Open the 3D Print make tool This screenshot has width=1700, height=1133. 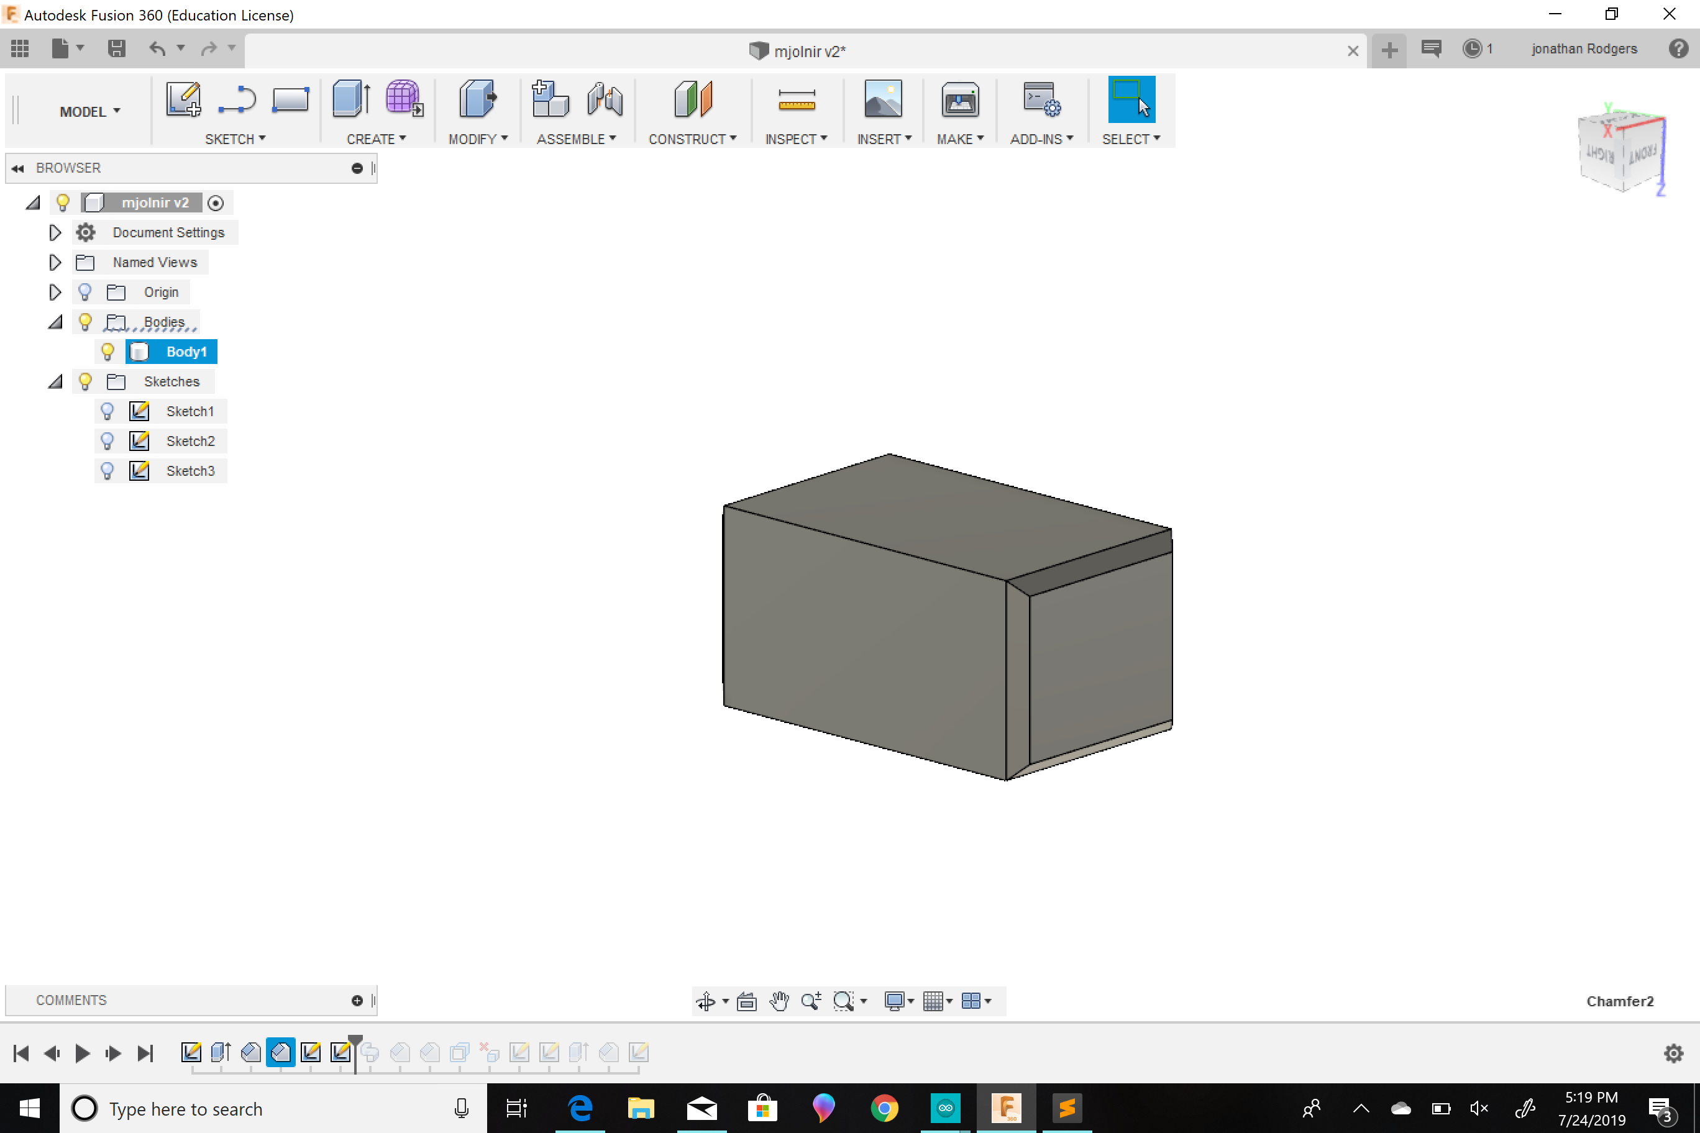pyautogui.click(x=960, y=99)
